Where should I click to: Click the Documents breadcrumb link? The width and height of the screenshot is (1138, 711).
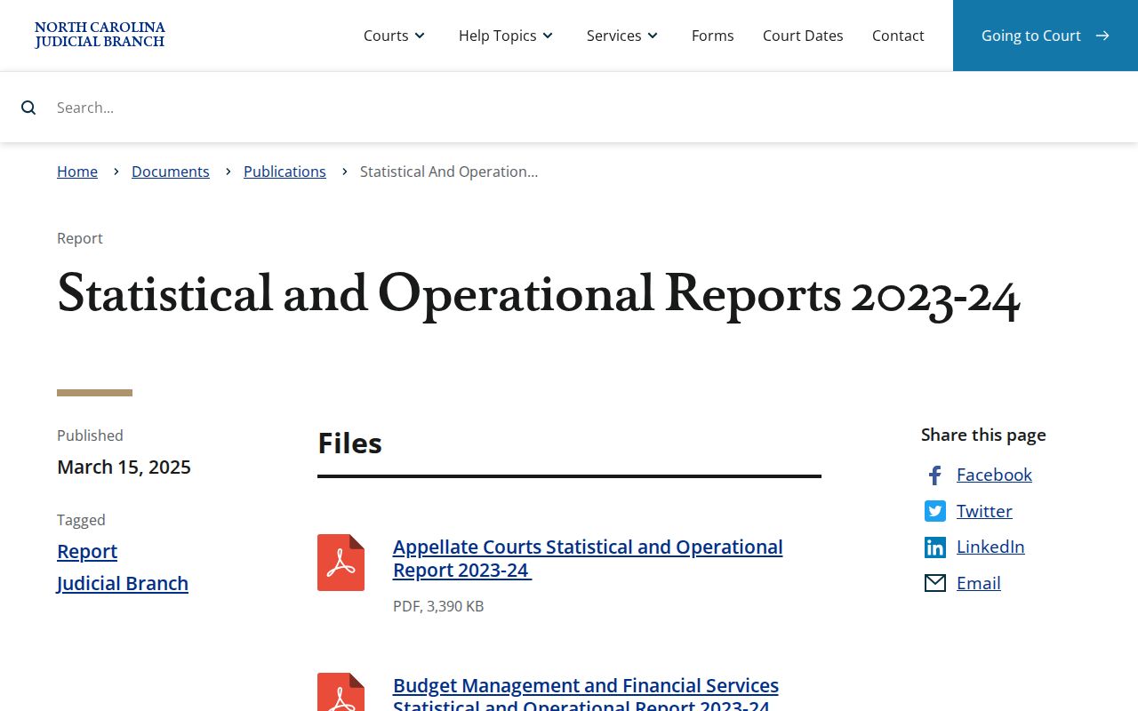pos(171,172)
